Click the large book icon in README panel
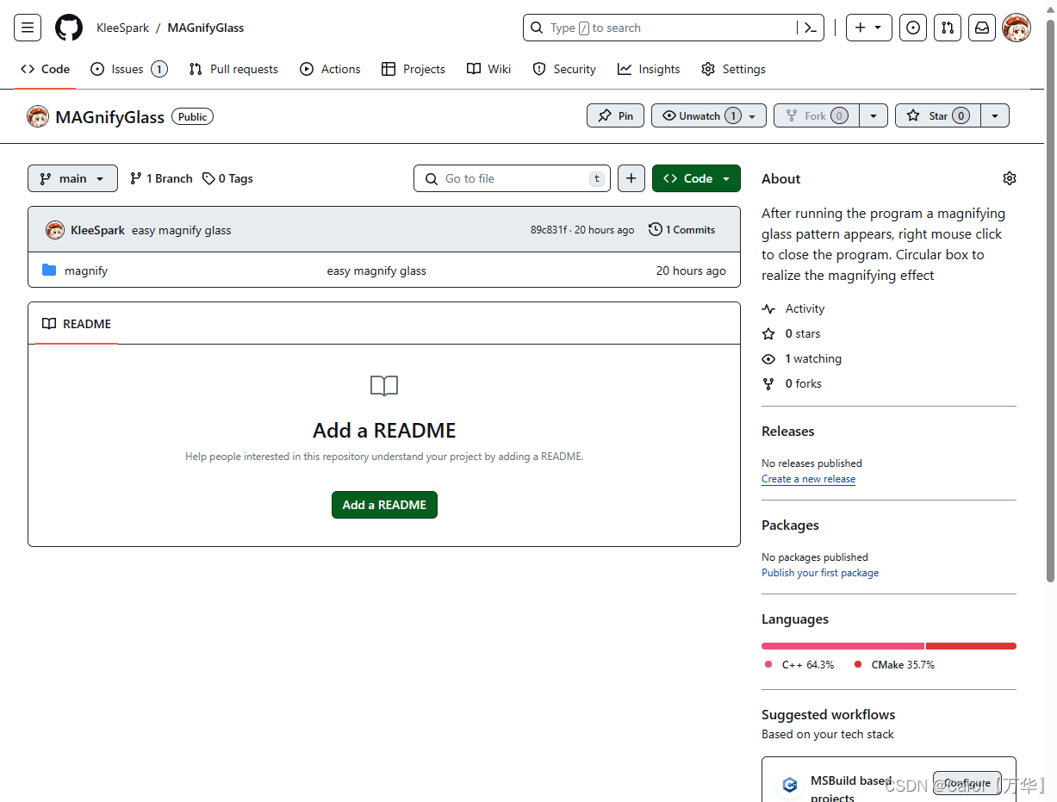Screen dimensions: 1057x802 coord(384,386)
